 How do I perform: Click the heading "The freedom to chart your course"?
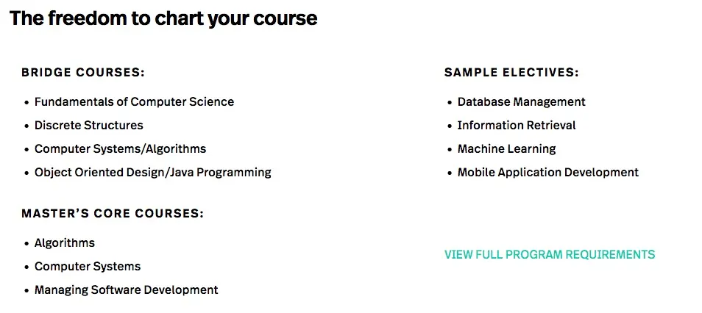163,18
